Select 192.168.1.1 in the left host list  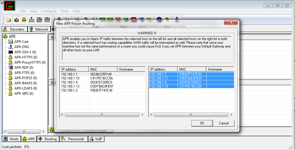tap(102, 74)
